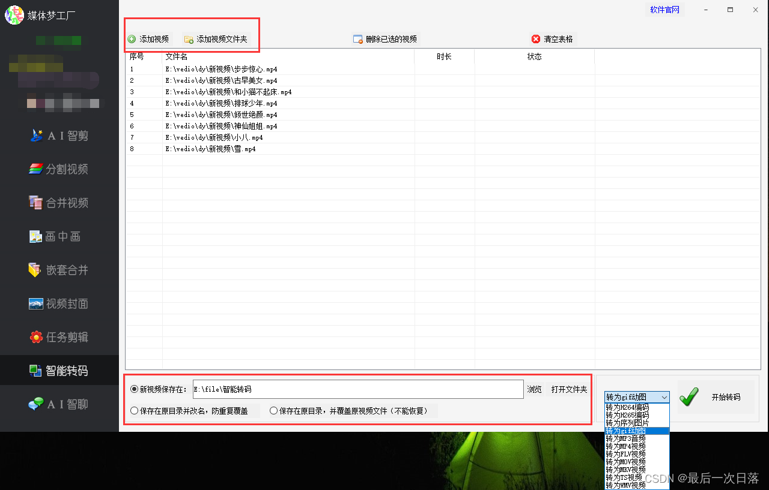Select the row 步步惊心.mp4
Screen dimensions: 769x490
click(x=443, y=69)
